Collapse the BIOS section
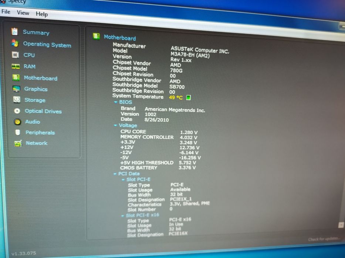345x258 pixels. point(115,102)
